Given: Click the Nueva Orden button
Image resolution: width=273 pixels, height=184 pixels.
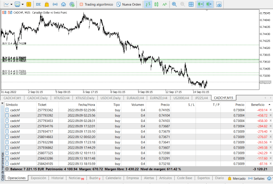Looking at the screenshot, I should (129, 4).
